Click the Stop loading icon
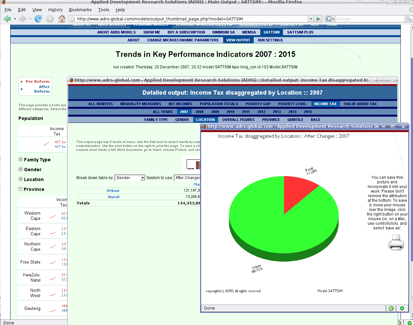The image size is (413, 325). (x=50, y=18)
